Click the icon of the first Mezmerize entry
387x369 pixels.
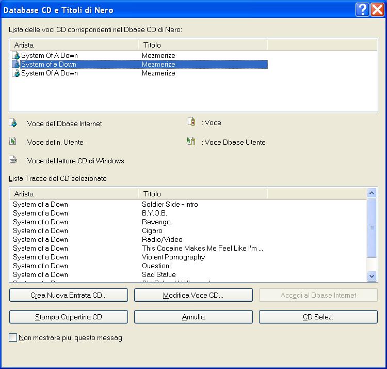tap(15, 55)
